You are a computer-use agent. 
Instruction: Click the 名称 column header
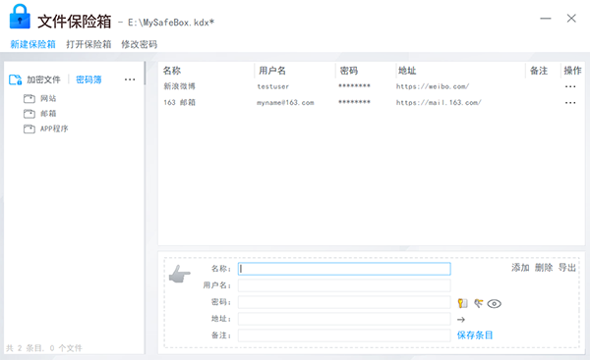coord(172,71)
